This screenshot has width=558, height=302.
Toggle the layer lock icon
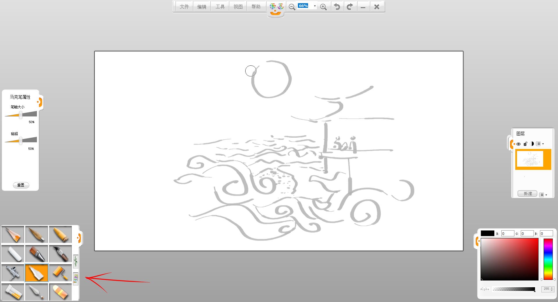(x=525, y=144)
